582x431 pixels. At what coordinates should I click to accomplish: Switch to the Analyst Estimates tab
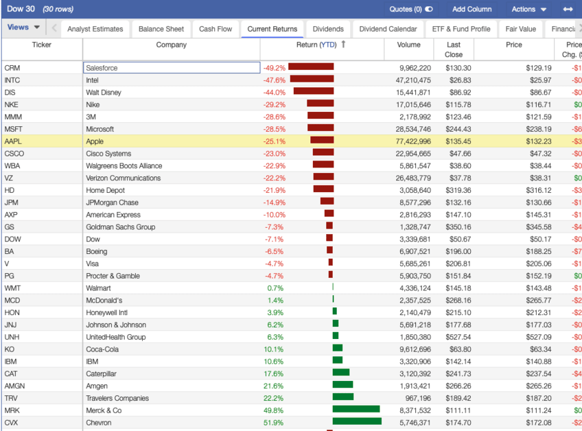click(95, 29)
